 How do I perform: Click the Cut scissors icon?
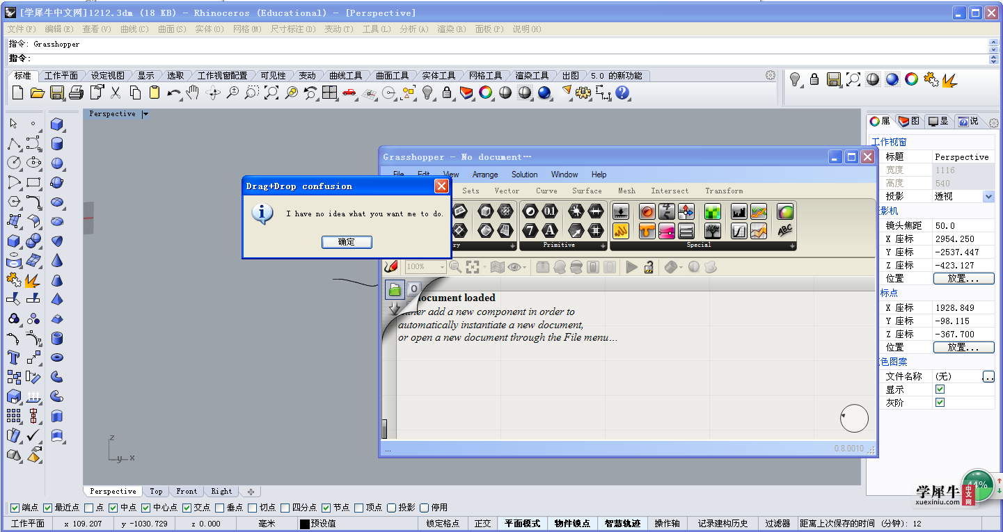point(116,92)
